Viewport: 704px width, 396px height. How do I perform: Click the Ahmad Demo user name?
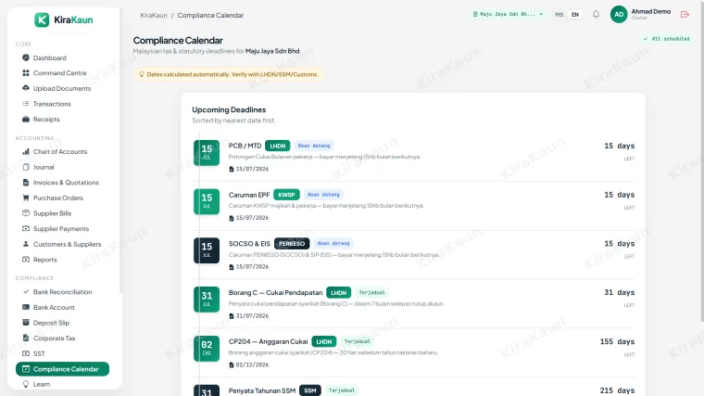(651, 12)
